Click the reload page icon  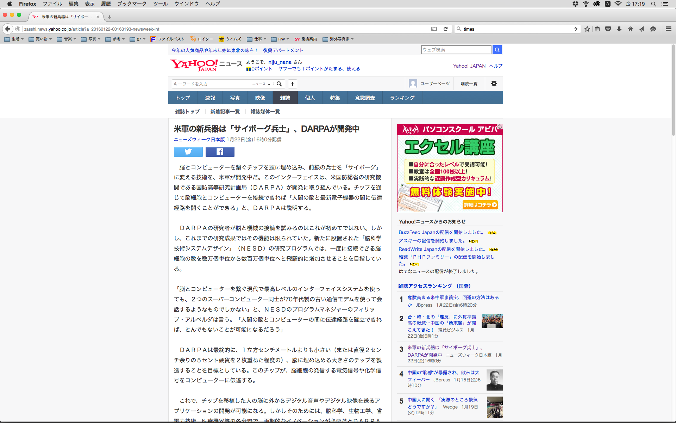coord(445,29)
